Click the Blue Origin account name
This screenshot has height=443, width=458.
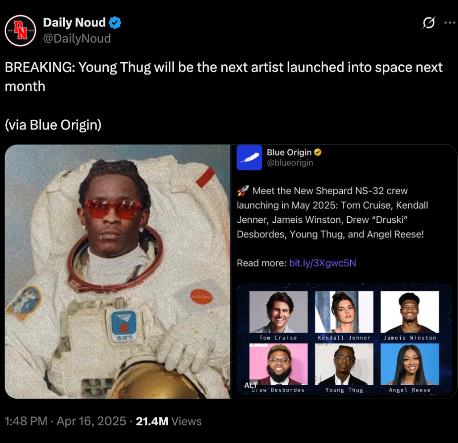[x=289, y=152]
